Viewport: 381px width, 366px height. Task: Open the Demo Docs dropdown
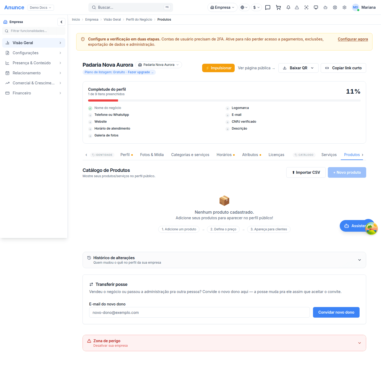(x=41, y=7)
